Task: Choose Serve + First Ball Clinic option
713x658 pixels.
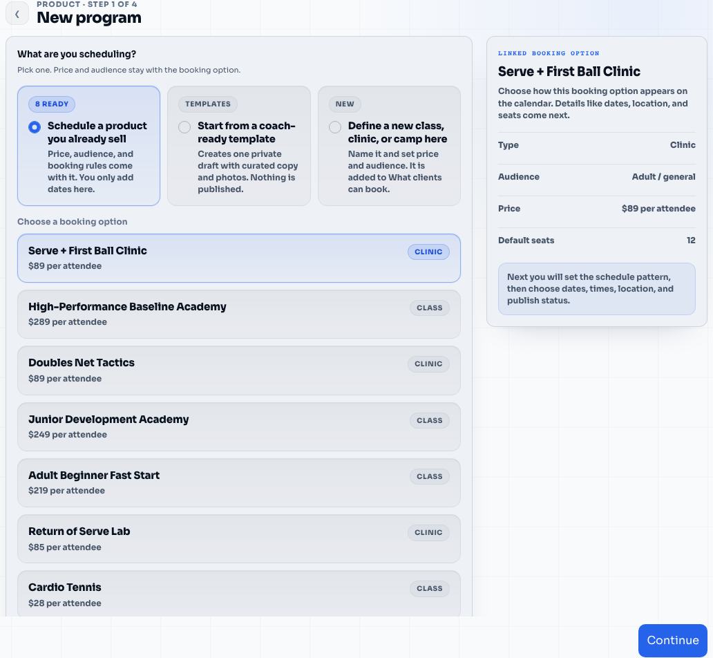Action: pos(239,258)
